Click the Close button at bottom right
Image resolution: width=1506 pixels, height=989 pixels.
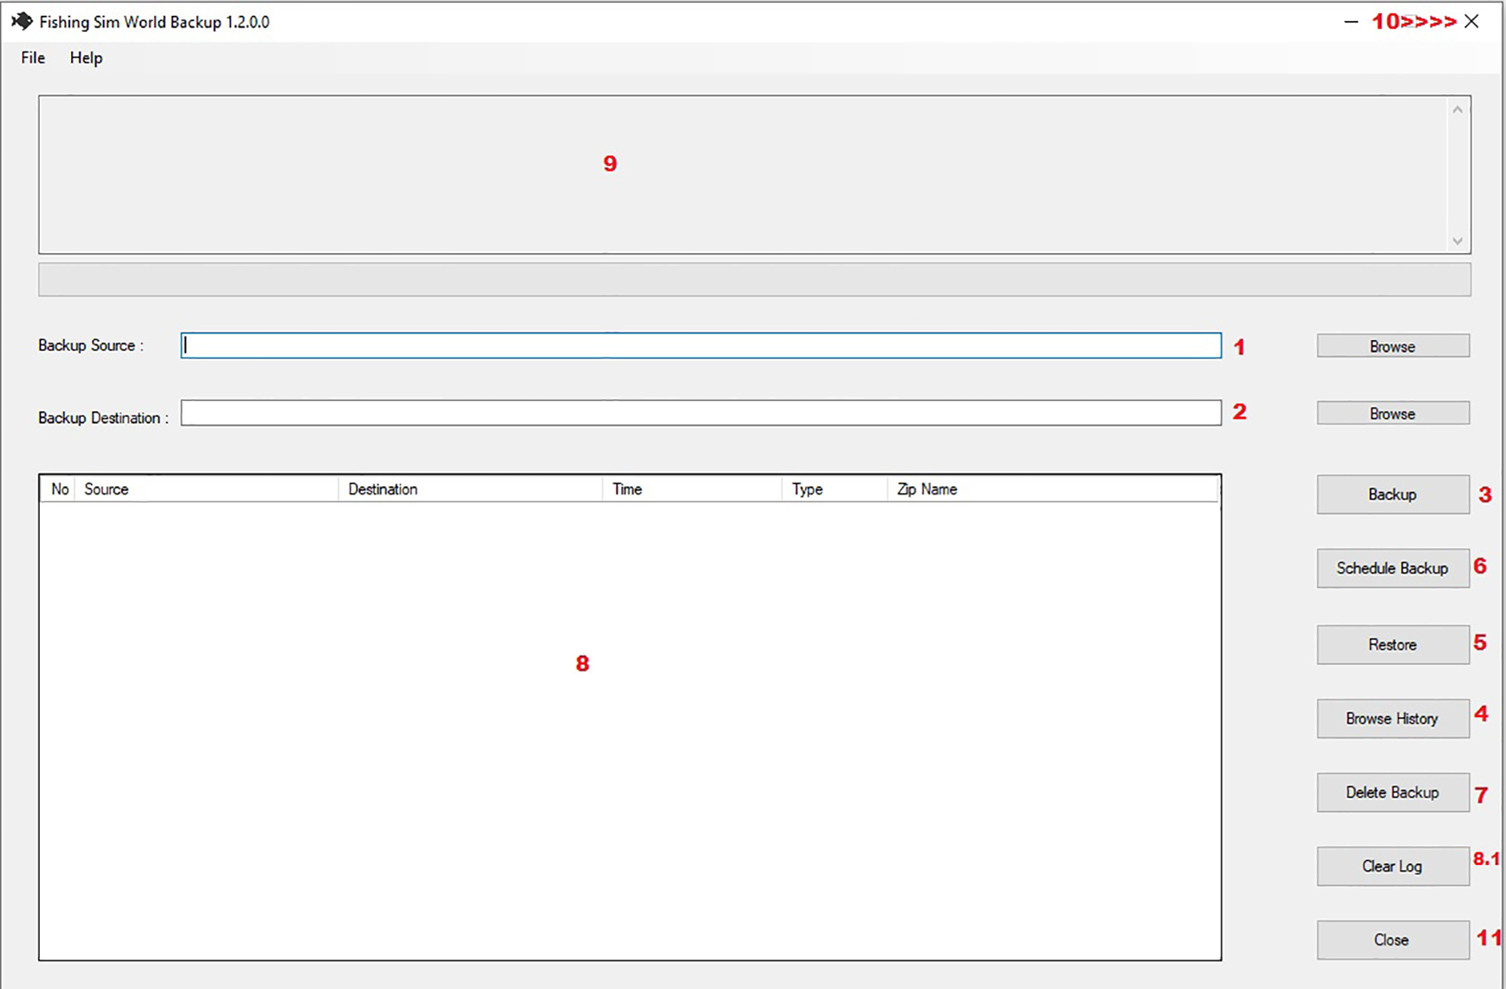(1393, 940)
